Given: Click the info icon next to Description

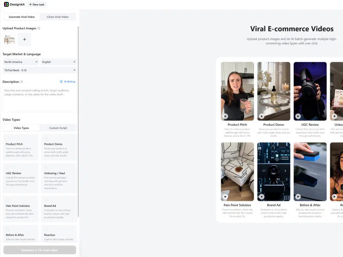Looking at the screenshot, I should click(x=21, y=82).
